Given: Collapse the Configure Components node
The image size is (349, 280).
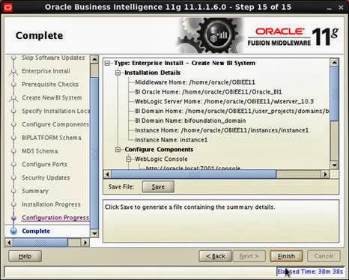Looking at the screenshot, I should [118, 150].
